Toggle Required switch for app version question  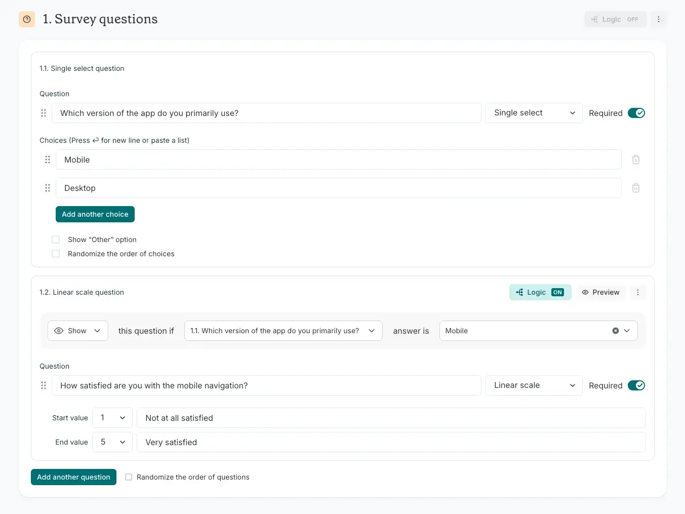pyautogui.click(x=636, y=113)
